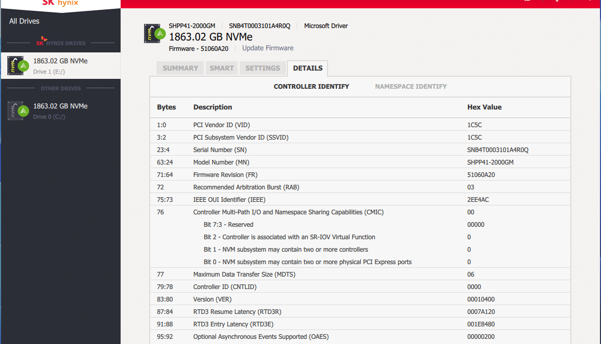Click the 03 value in the RAB row

pyautogui.click(x=471, y=187)
